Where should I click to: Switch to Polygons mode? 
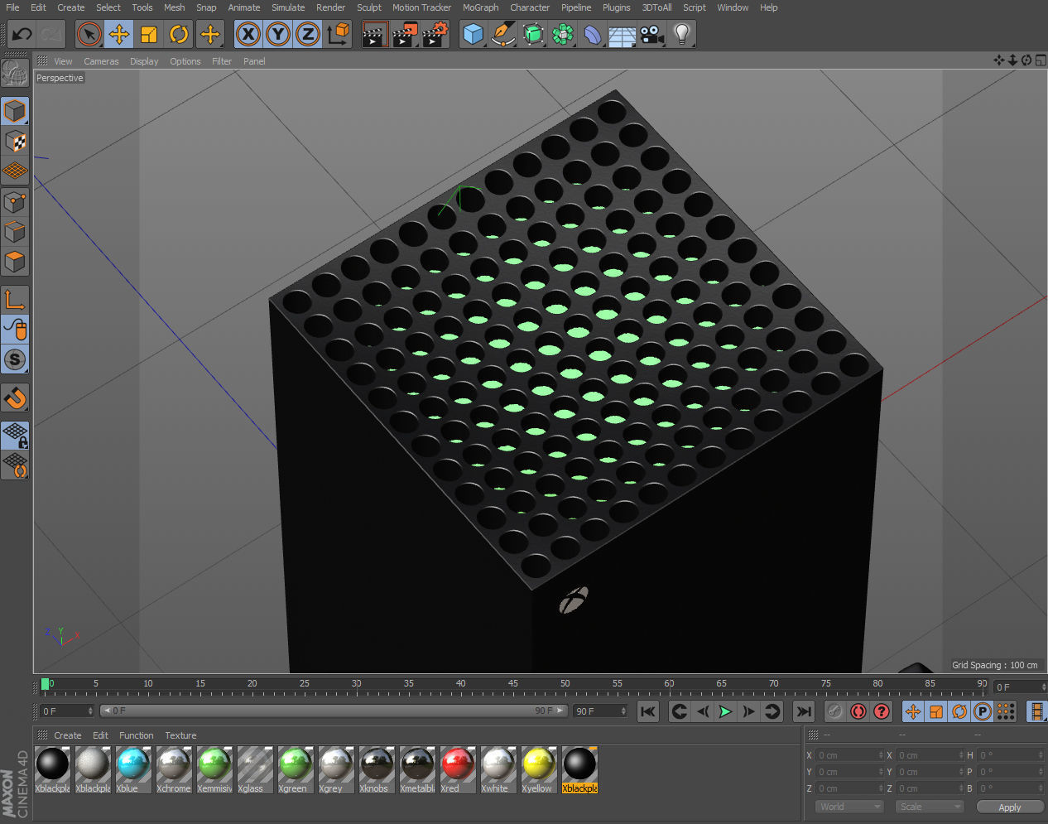pos(15,262)
